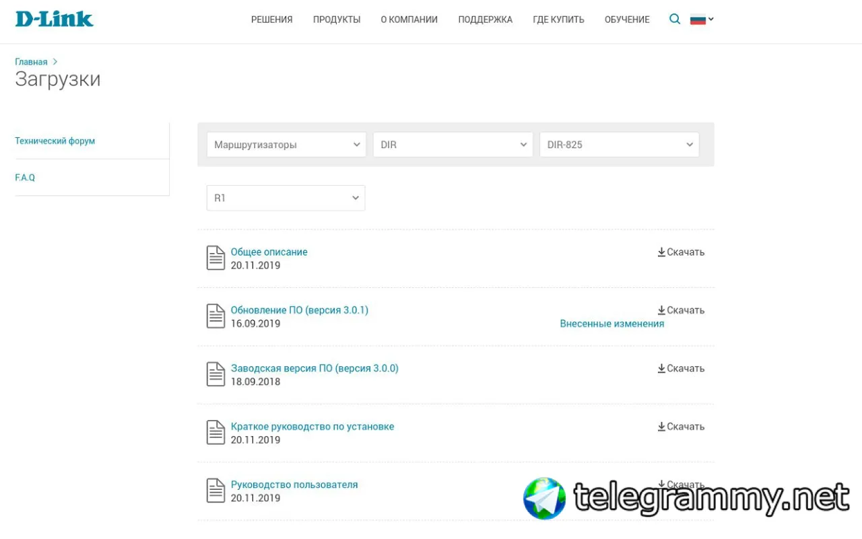Go to Главная breadcrumb link
Screen dimensions: 862x539
click(x=32, y=62)
